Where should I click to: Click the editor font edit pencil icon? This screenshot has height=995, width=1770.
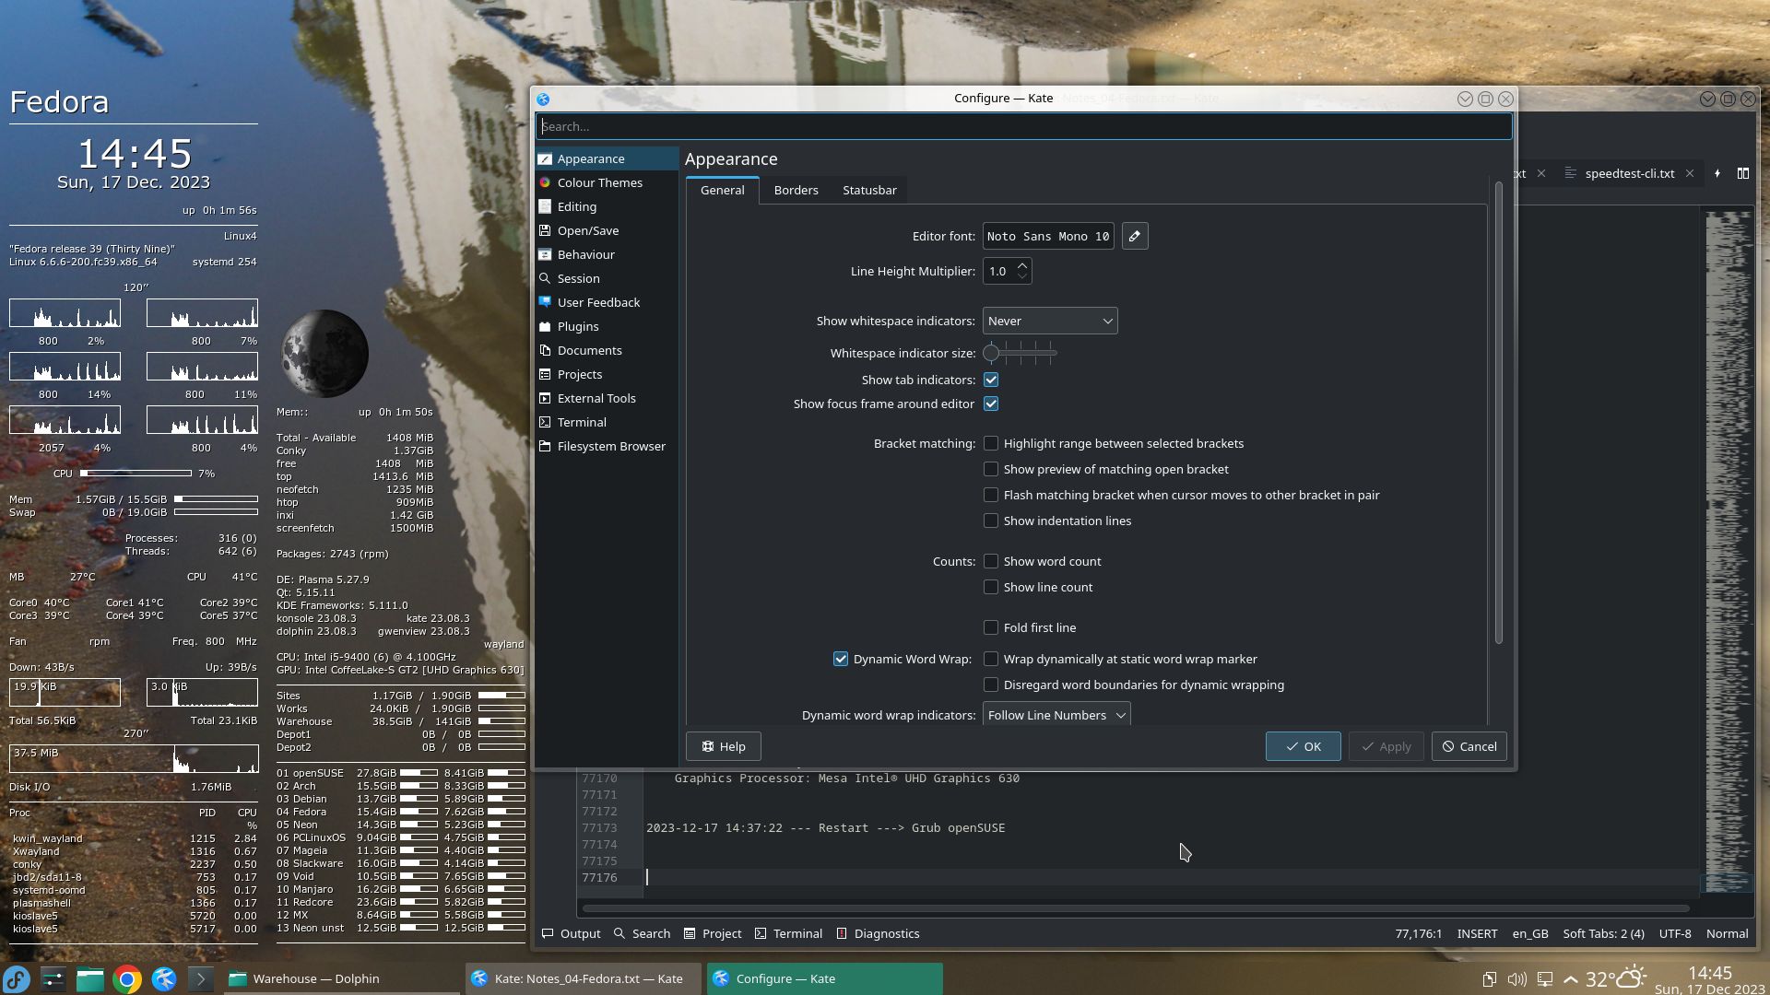[x=1135, y=237]
